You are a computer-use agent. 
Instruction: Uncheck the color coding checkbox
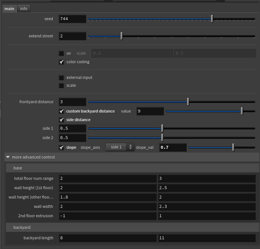(61, 62)
